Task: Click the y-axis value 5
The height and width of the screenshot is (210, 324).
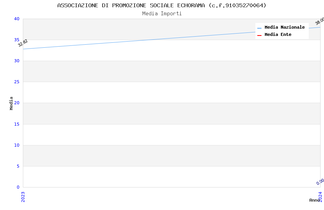Action: [18, 166]
